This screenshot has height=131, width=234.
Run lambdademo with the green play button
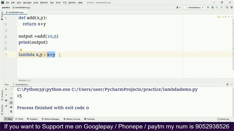(x=208, y=7)
